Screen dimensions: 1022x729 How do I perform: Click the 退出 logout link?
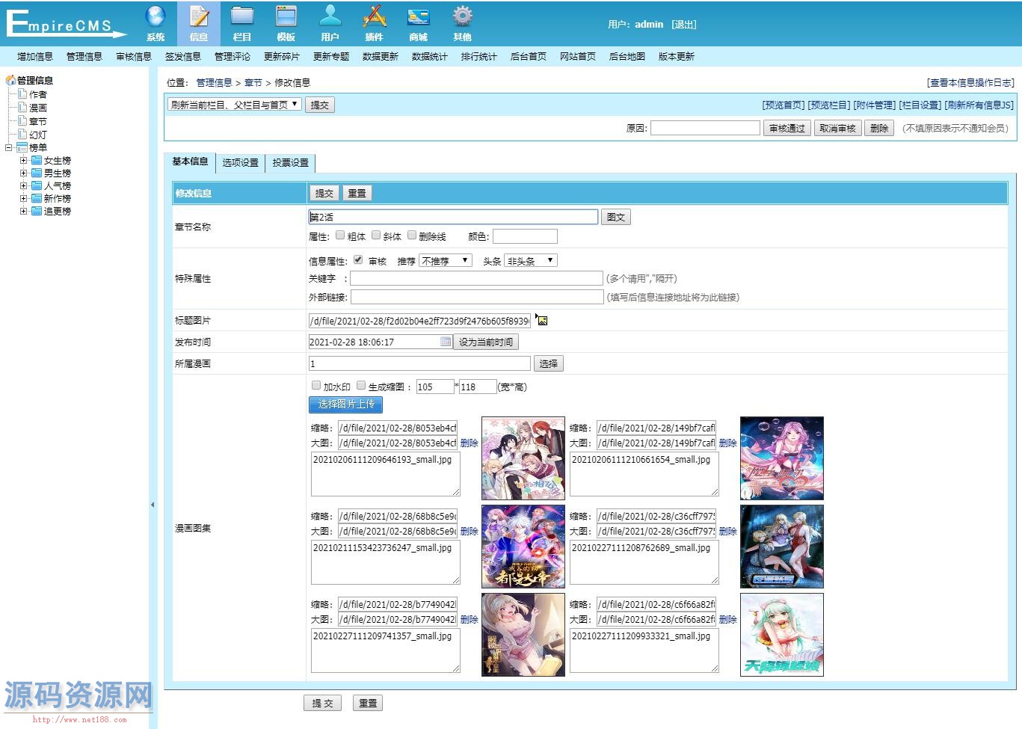683,25
